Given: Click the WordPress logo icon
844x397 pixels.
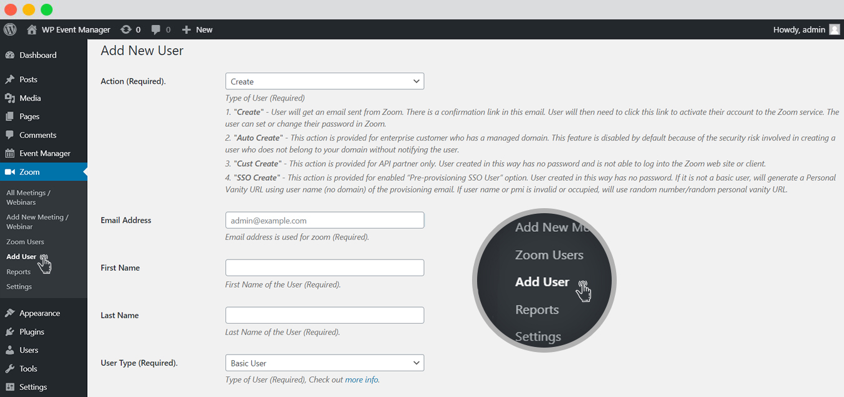Looking at the screenshot, I should point(10,29).
